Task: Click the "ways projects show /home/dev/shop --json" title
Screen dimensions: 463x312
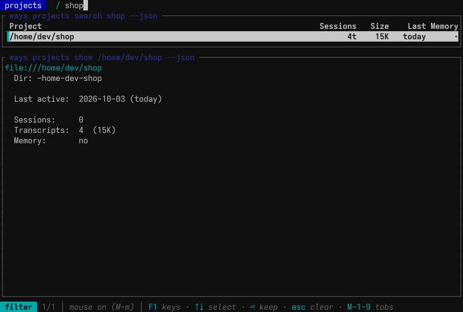Action: pyautogui.click(x=102, y=58)
